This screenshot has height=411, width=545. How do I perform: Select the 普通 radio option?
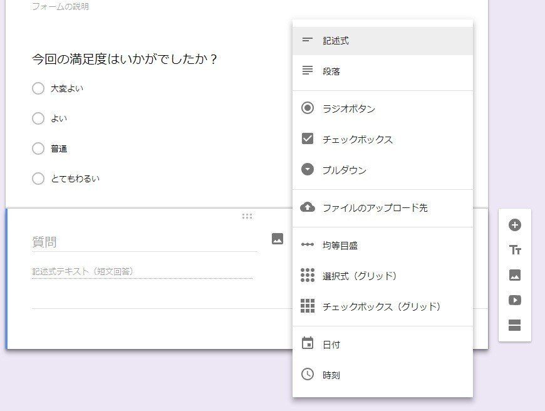pyautogui.click(x=38, y=148)
